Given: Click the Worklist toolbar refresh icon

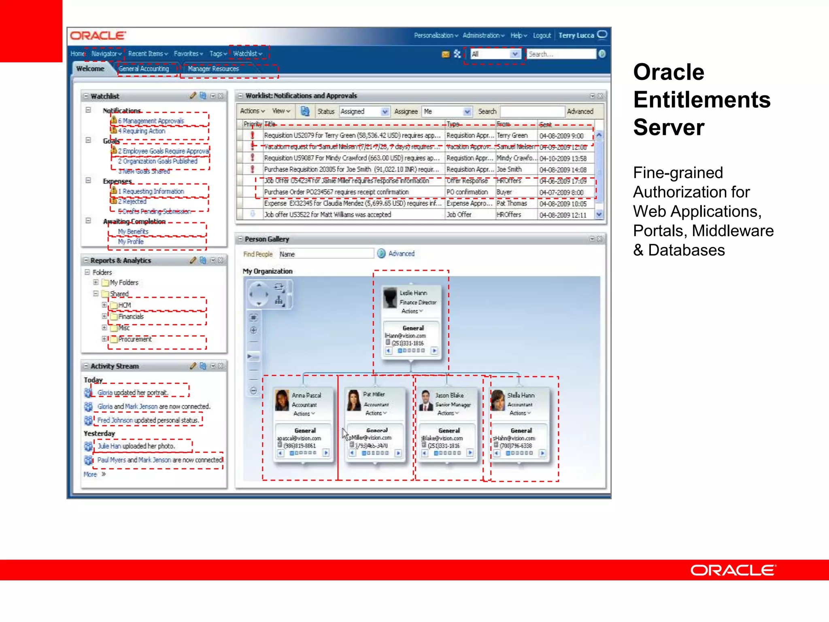Looking at the screenshot, I should pyautogui.click(x=305, y=111).
